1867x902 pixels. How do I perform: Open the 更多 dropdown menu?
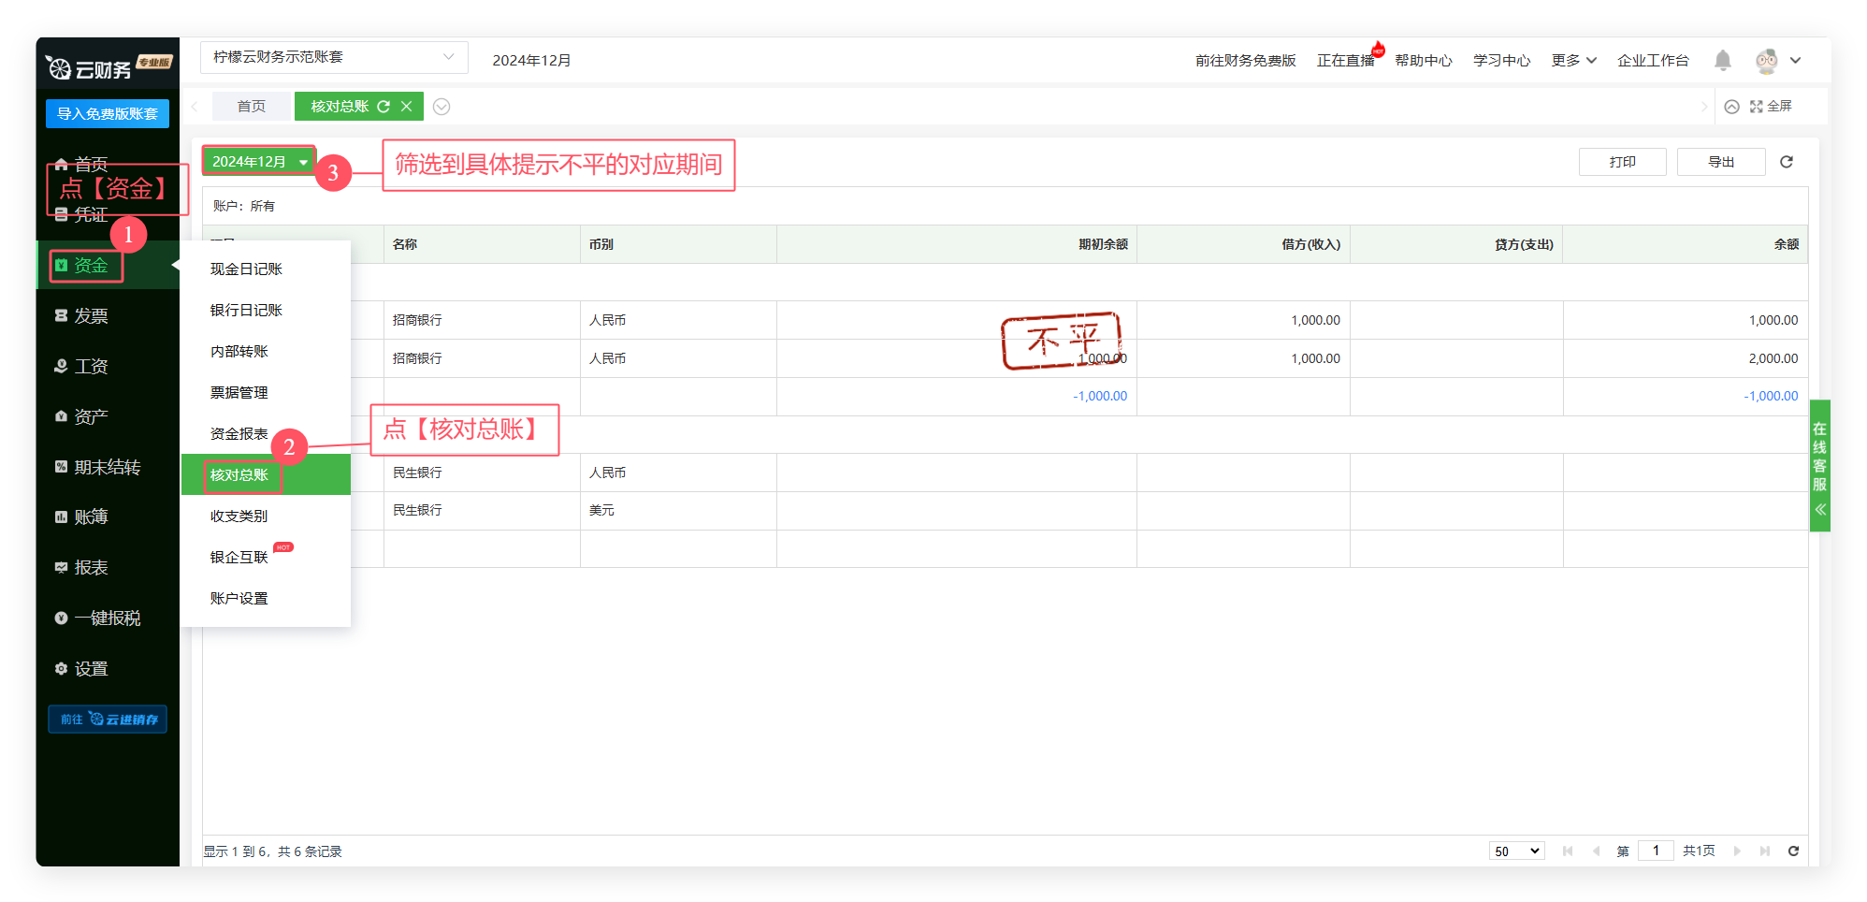(x=1573, y=61)
